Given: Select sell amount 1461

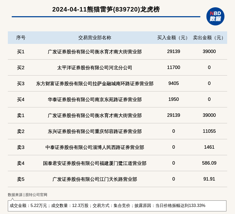Looking at the screenshot, I should tap(209, 147).
